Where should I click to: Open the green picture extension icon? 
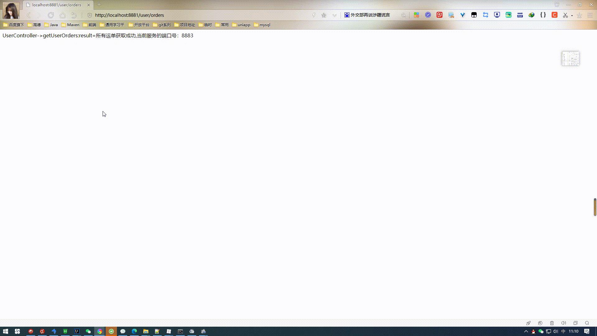(x=508, y=15)
